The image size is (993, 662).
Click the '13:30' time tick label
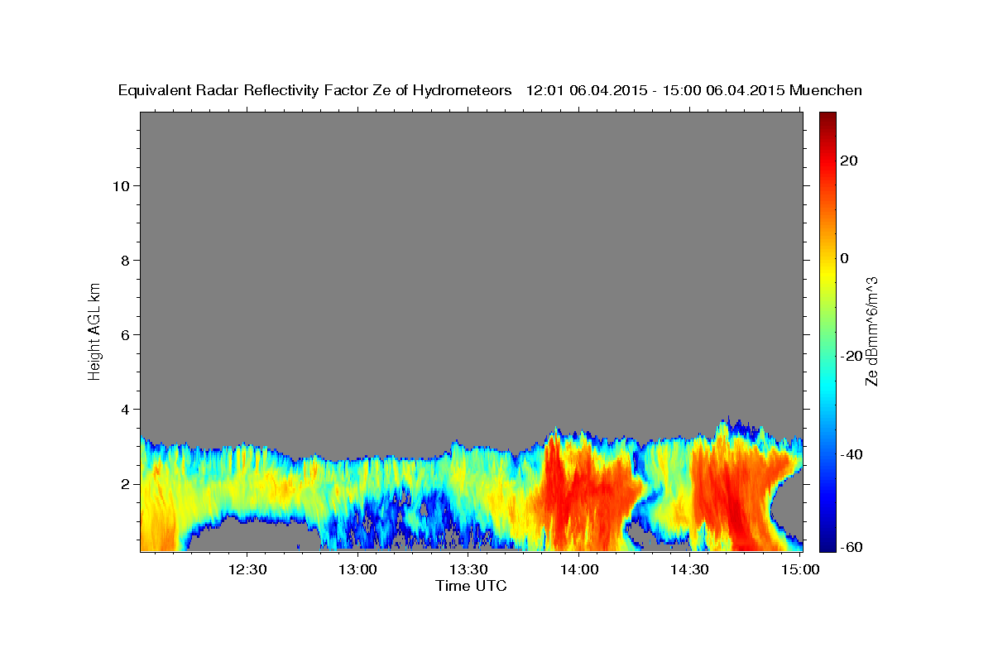pos(468,569)
